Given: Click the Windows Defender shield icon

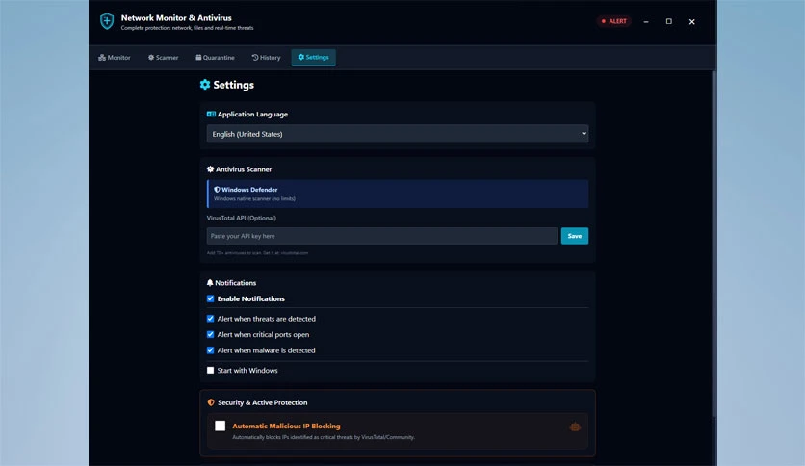Looking at the screenshot, I should pyautogui.click(x=217, y=190).
